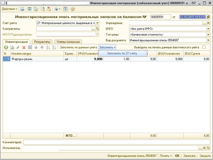Toggle Выводить на печать данные фактического учета checkbox
Image resolution: width=213 pixels, height=160 pixels.
coord(204,47)
